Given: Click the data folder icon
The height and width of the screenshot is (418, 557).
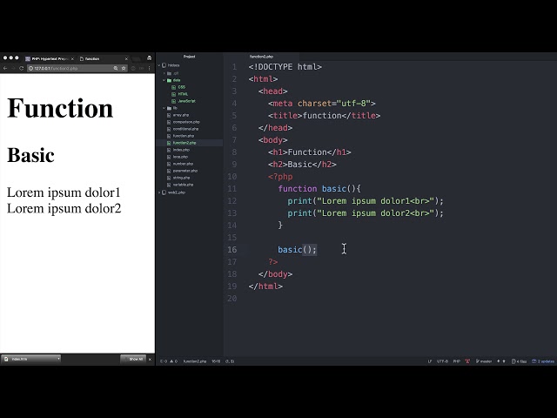Looking at the screenshot, I should tap(170, 80).
